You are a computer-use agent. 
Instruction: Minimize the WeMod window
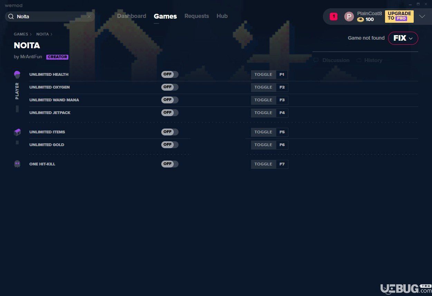click(x=410, y=4)
